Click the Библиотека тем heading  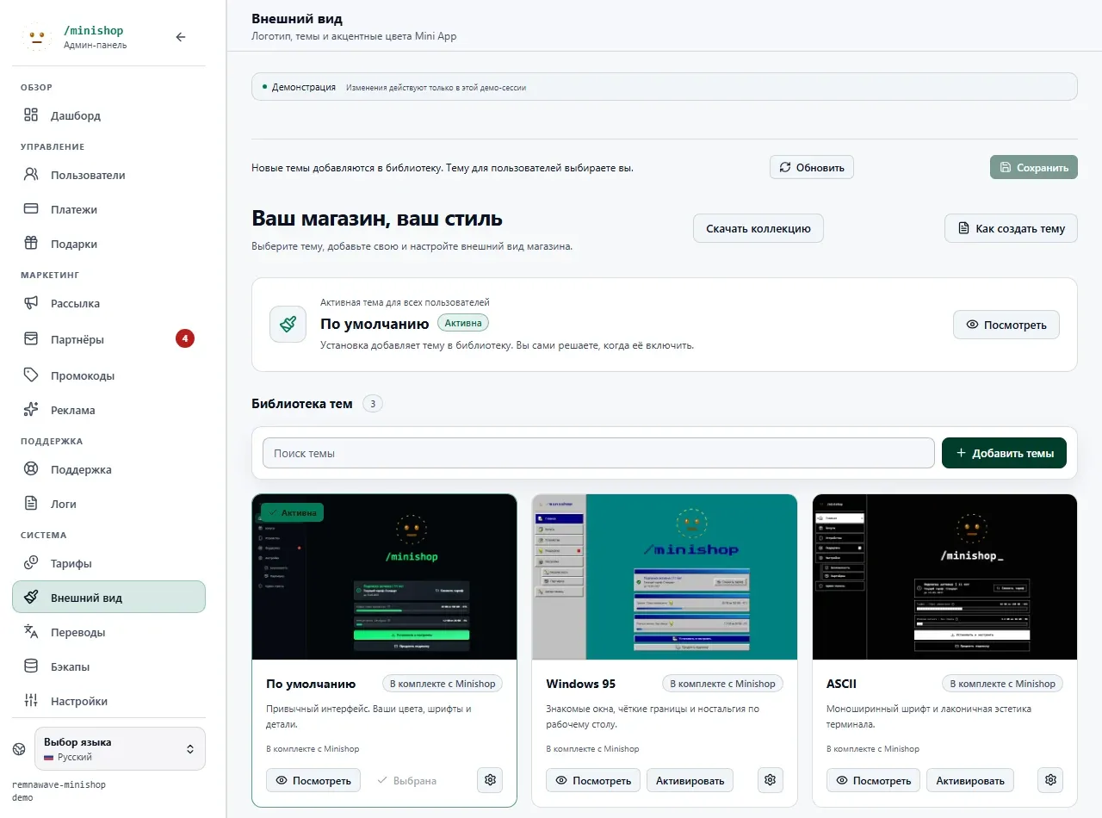pos(302,403)
